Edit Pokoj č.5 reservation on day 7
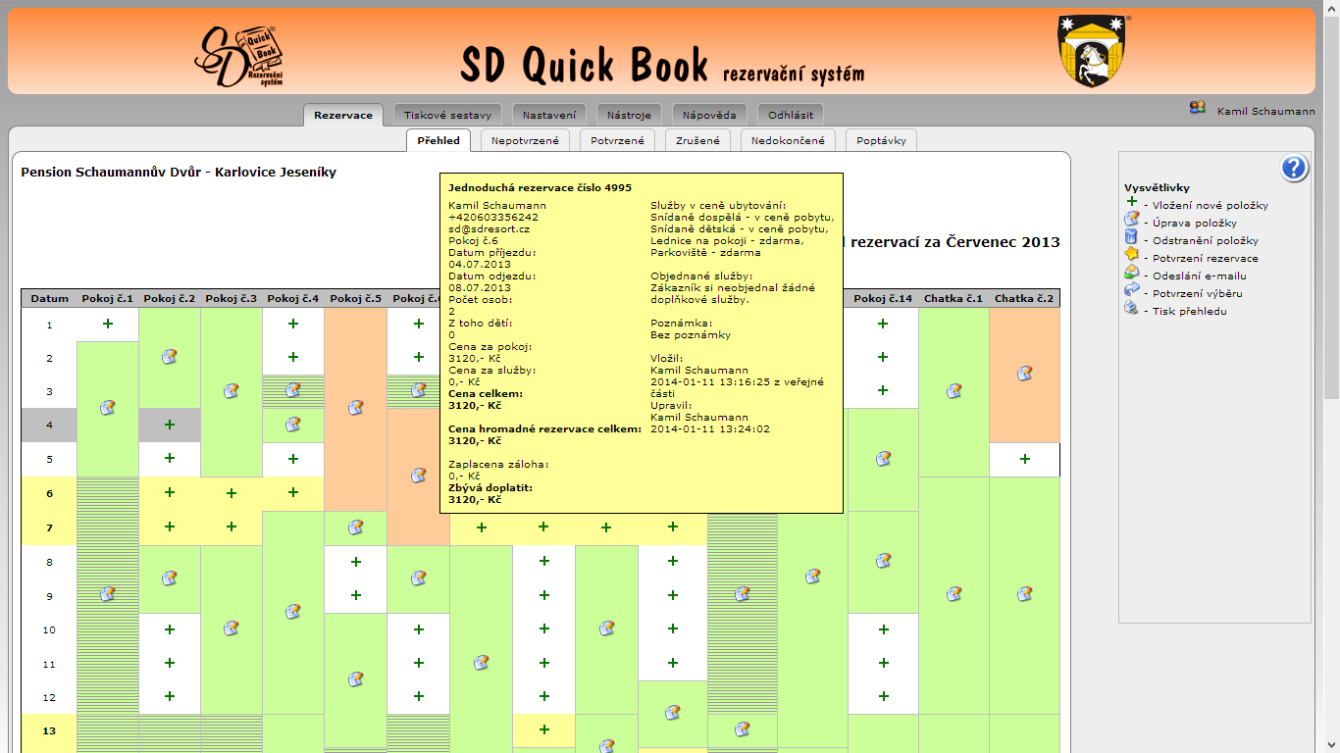Screen dimensions: 1340x753 [x=355, y=527]
